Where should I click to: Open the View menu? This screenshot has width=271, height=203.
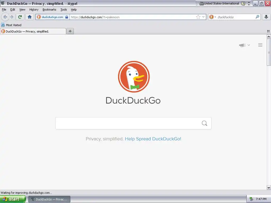coord(22,10)
